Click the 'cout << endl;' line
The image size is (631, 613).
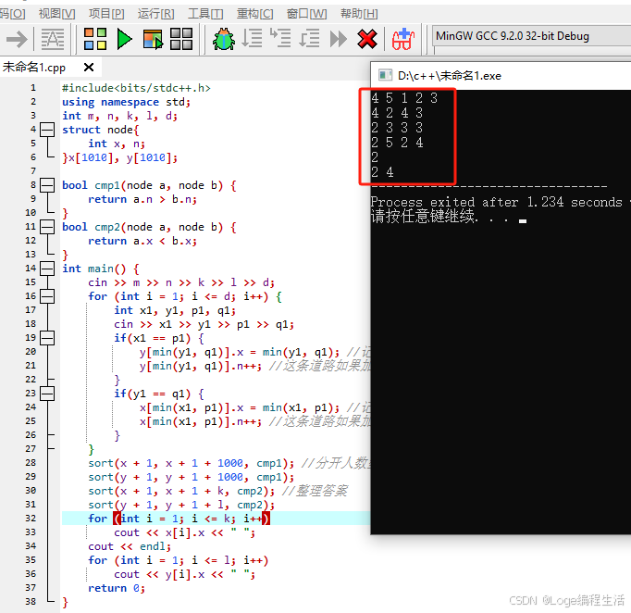pyautogui.click(x=130, y=546)
